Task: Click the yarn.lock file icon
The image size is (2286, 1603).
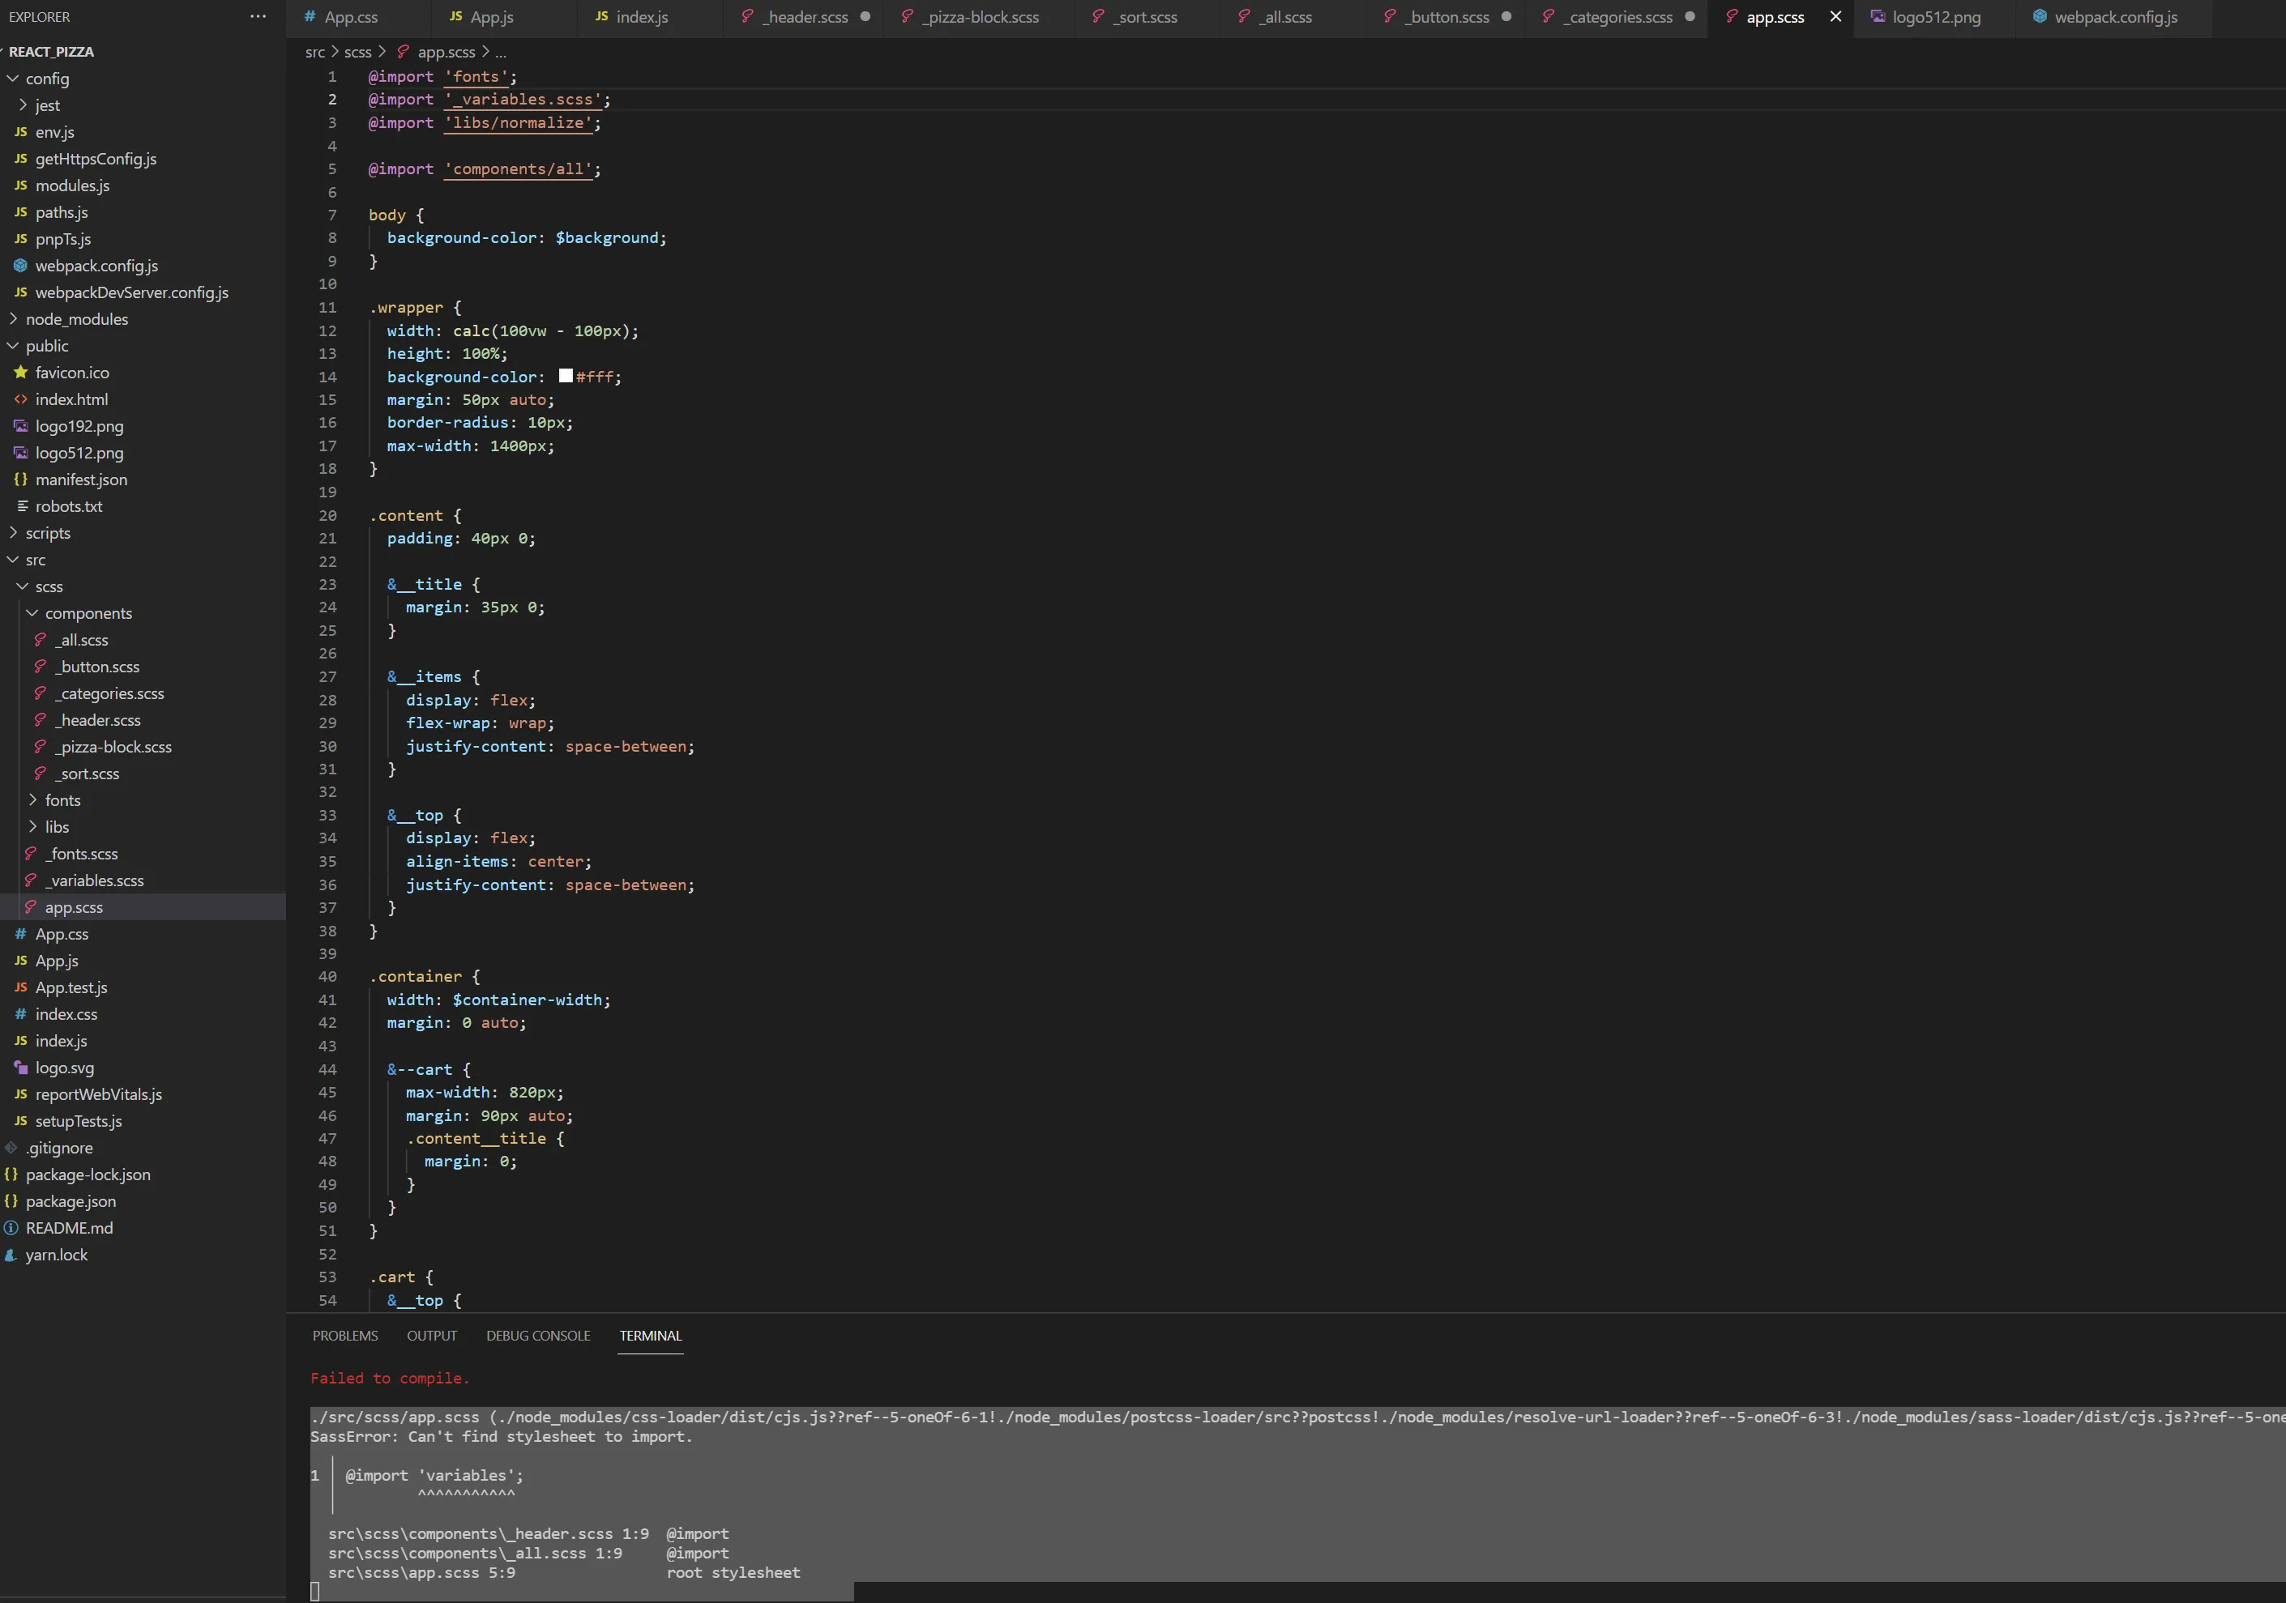Action: 11,1255
